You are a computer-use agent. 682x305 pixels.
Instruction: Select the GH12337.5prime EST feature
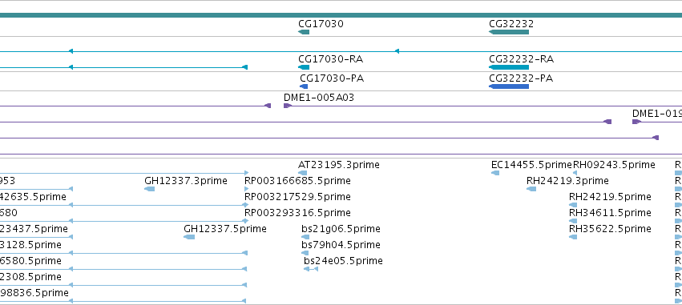click(189, 237)
